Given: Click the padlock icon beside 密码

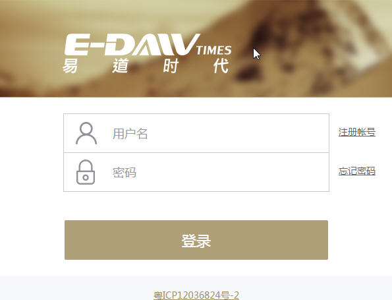Looking at the screenshot, I should coord(86,172).
